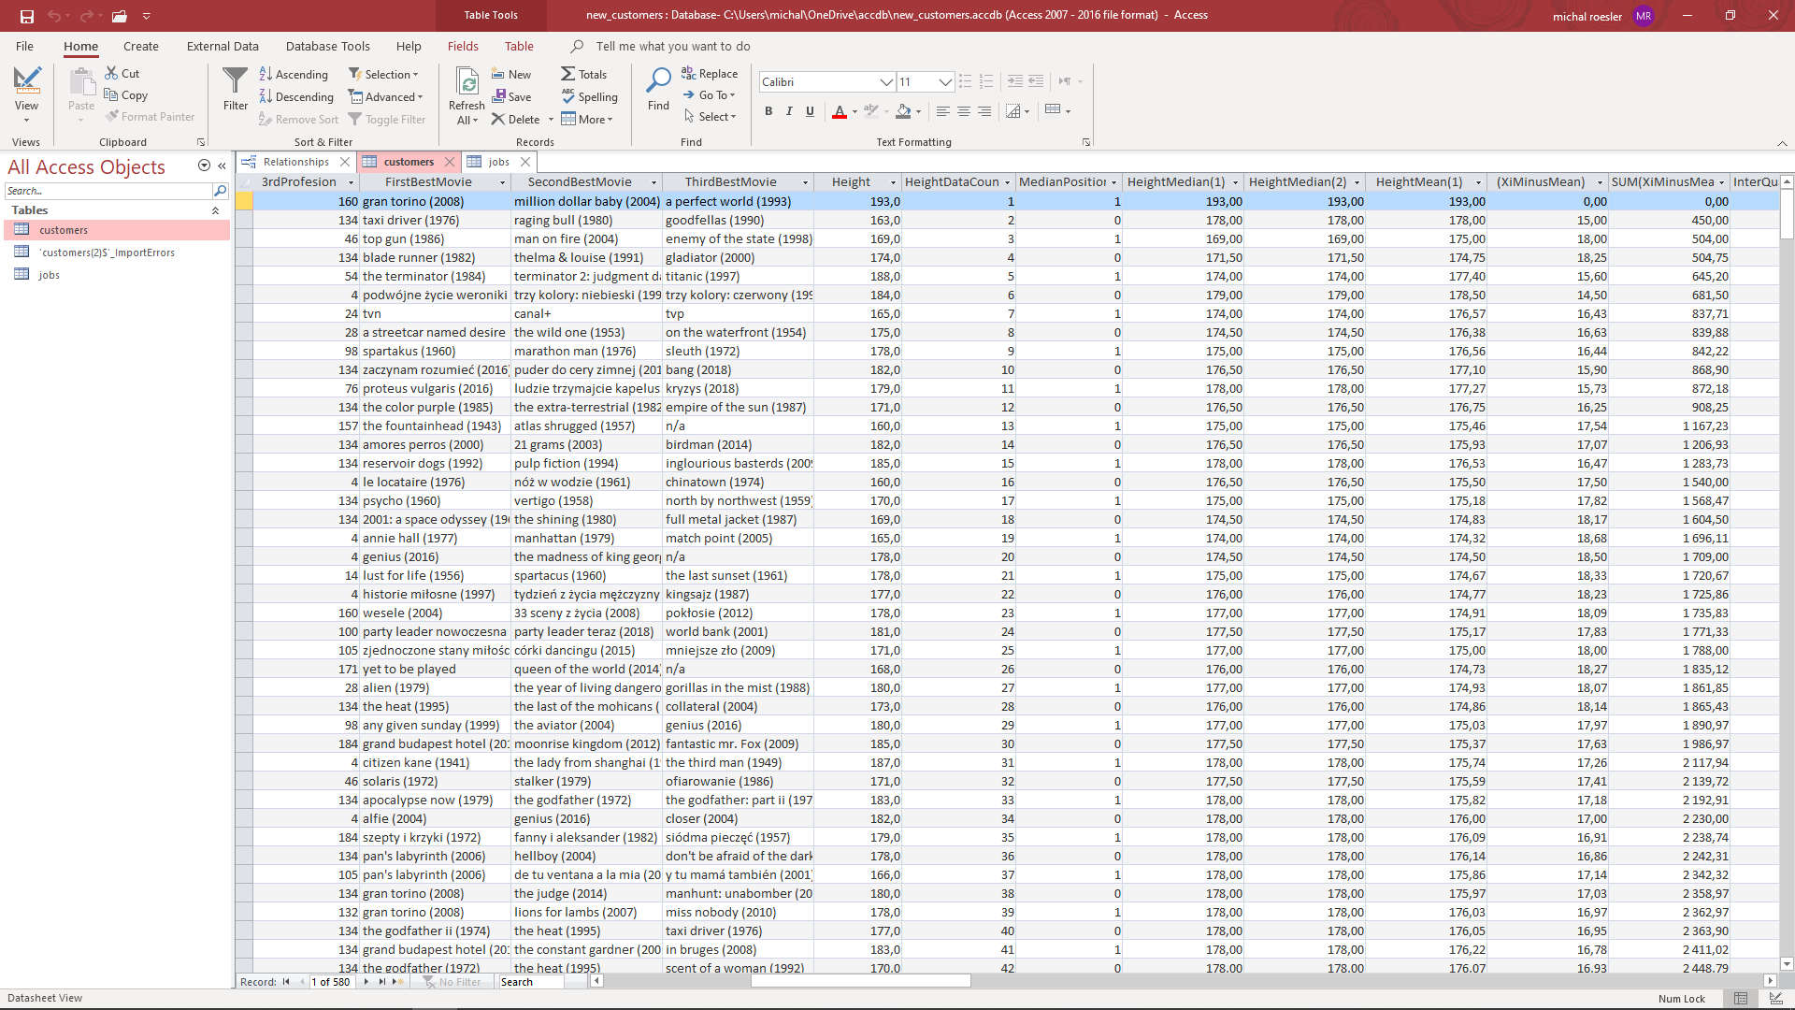The image size is (1795, 1010).
Task: Click Refresh All icon
Action: tap(467, 80)
